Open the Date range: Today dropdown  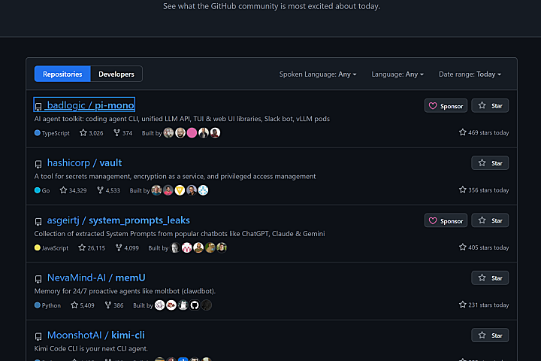tap(470, 74)
